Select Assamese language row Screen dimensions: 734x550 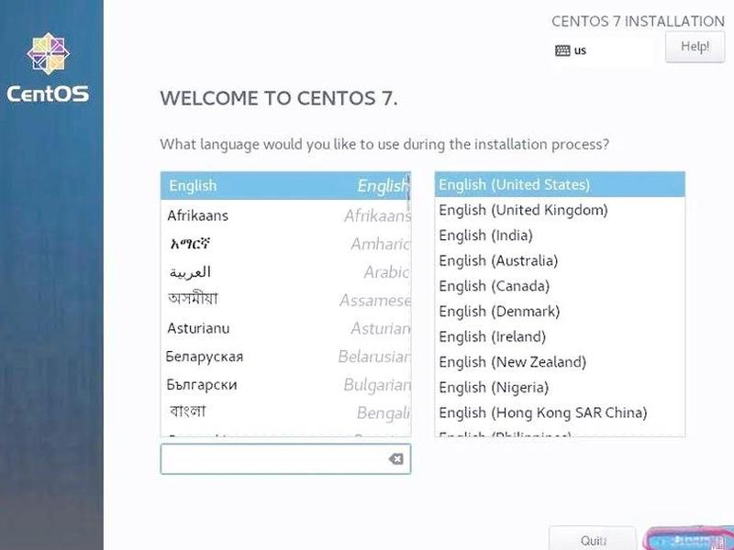(x=285, y=300)
